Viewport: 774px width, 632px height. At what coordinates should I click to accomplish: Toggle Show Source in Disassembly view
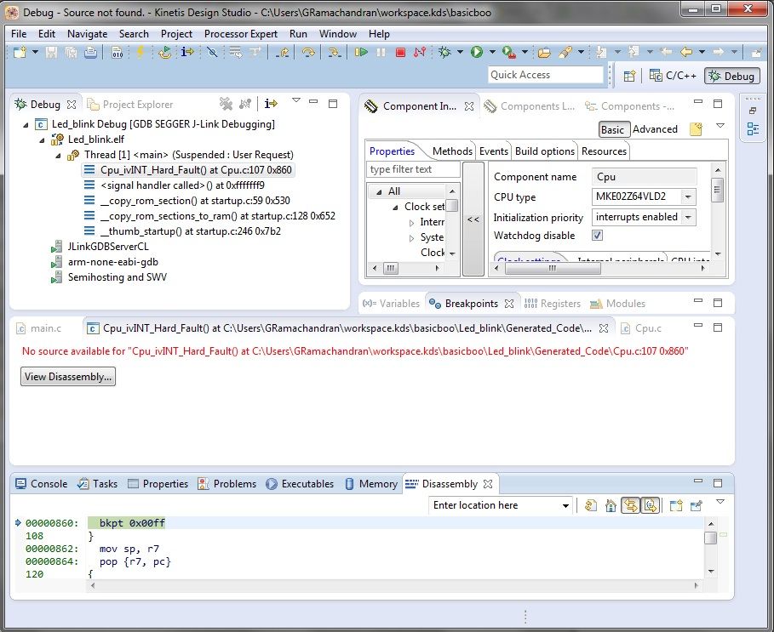651,505
